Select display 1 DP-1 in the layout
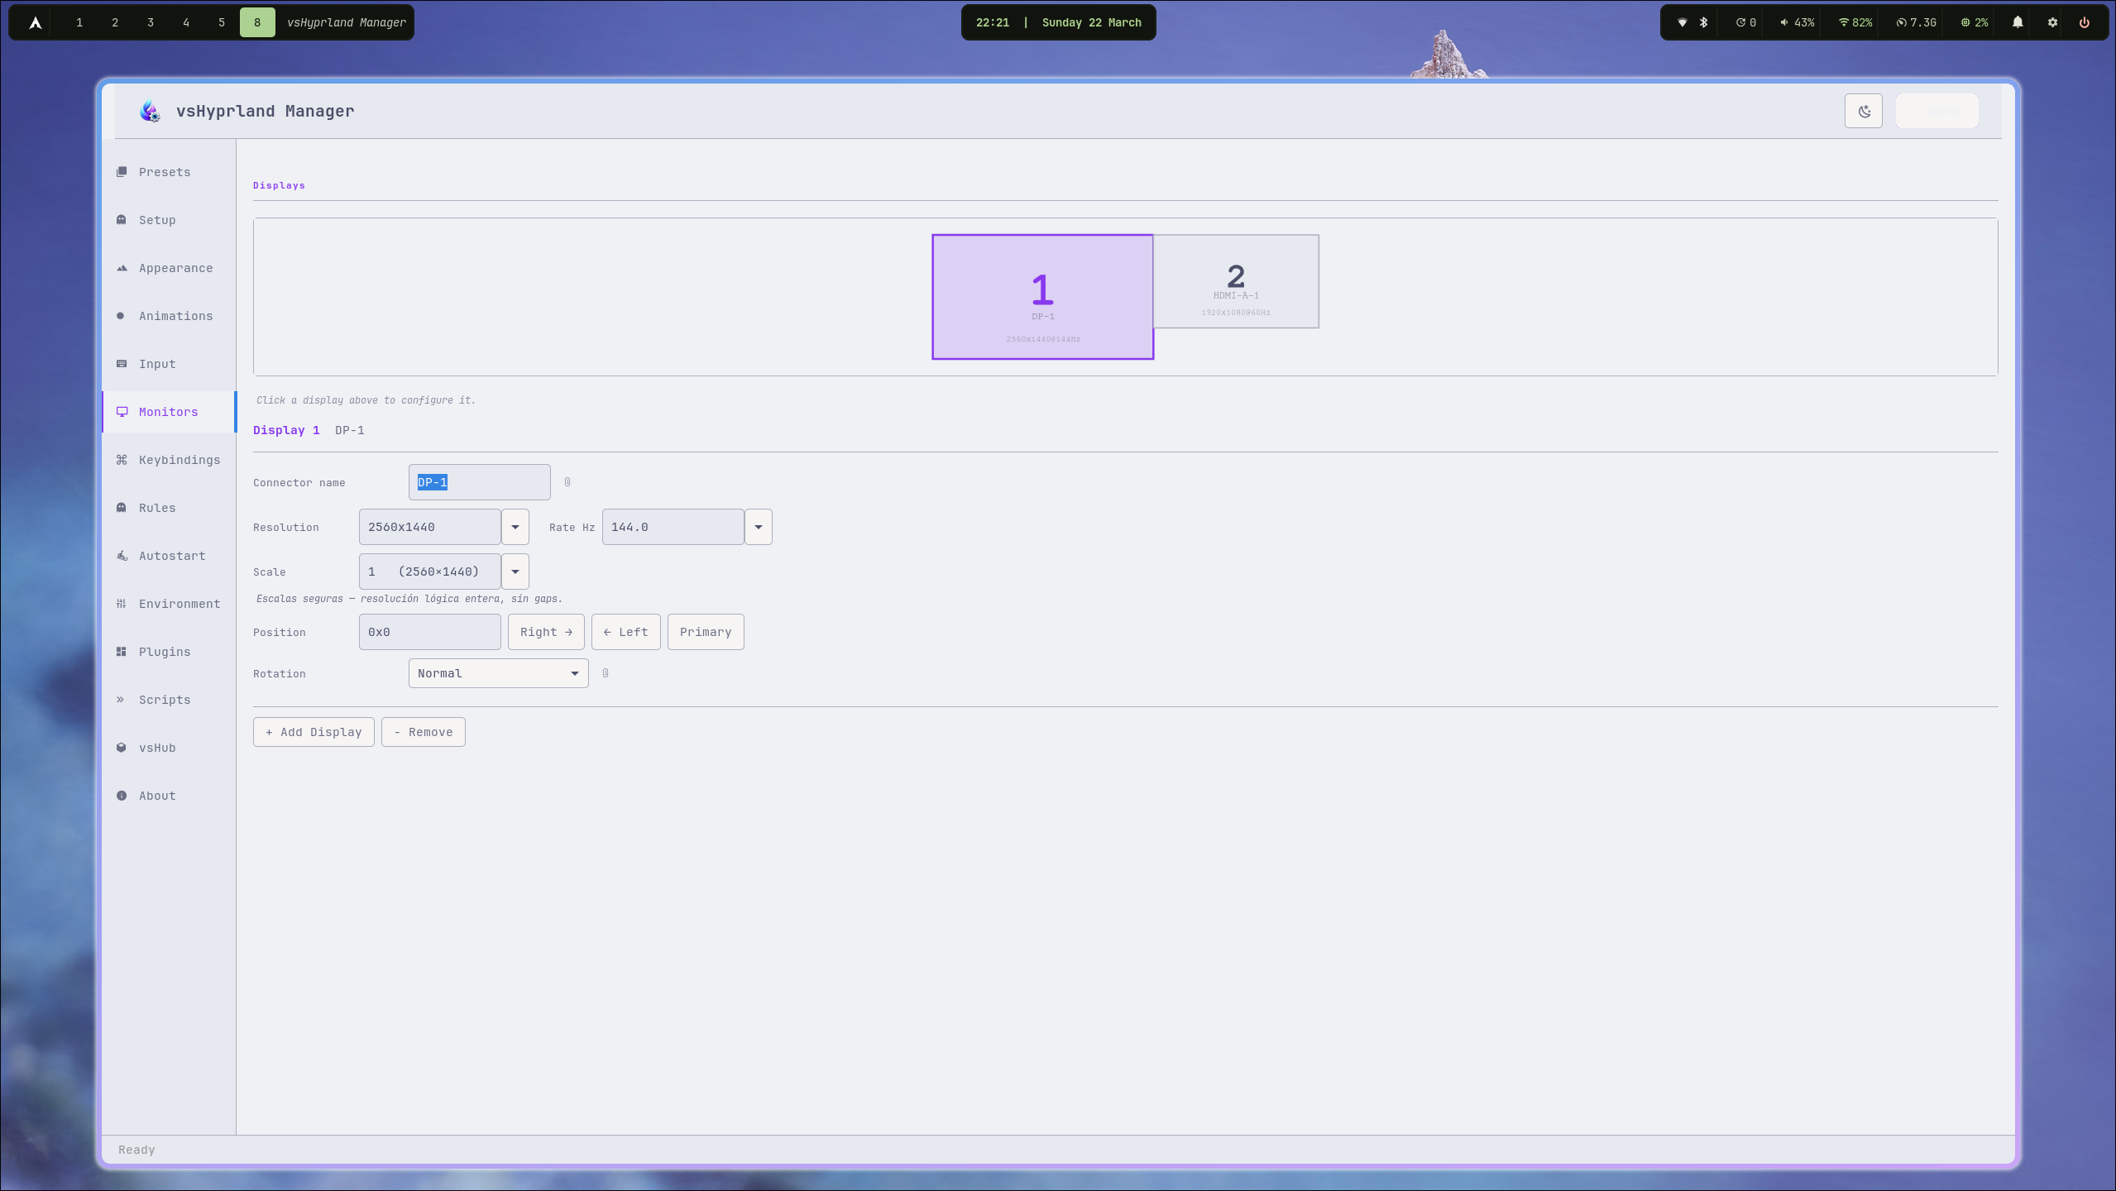 tap(1042, 297)
